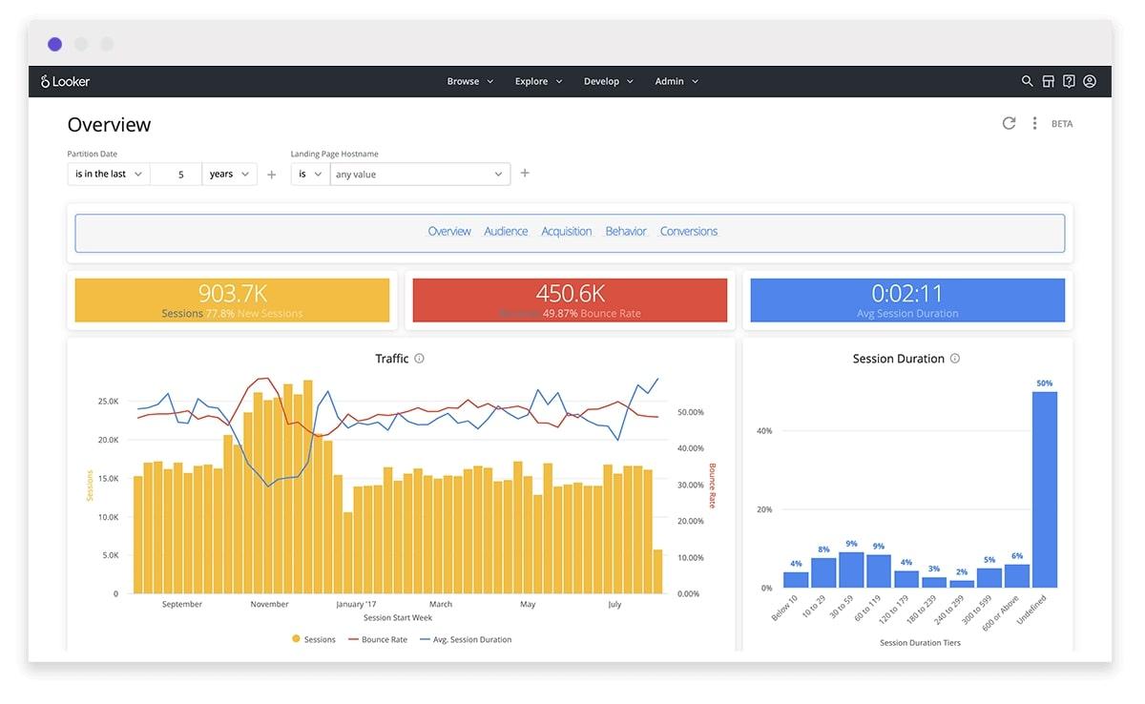Edit the Partition Date number field
1145x704 pixels.
(177, 174)
